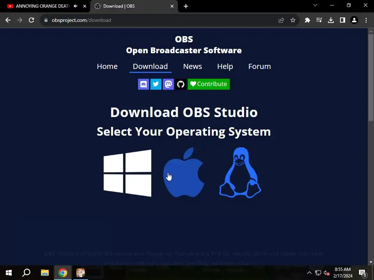Choose the Apple macOS logo
The height and width of the screenshot is (280, 374).
coord(184,172)
